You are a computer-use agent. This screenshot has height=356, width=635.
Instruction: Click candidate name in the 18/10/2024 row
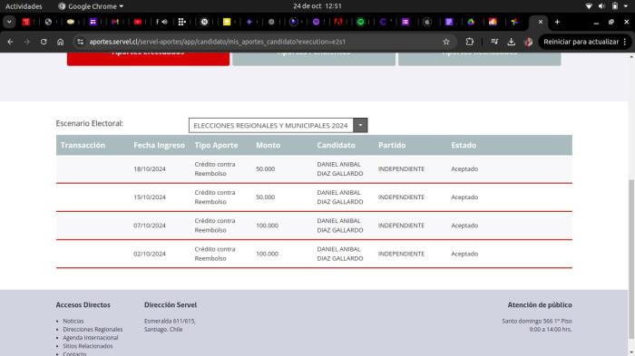click(340, 169)
